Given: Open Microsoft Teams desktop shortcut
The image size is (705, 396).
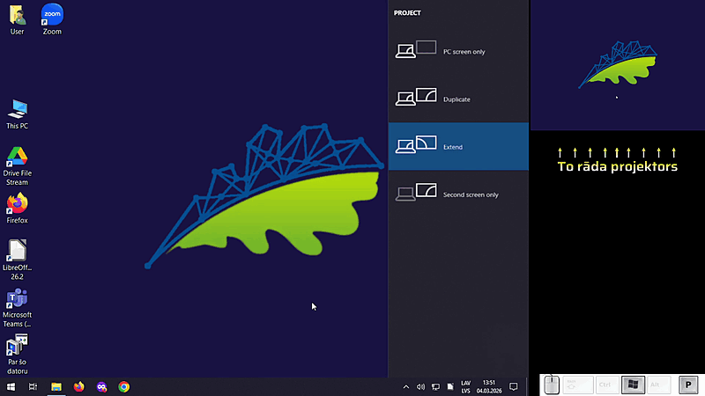Looking at the screenshot, I should coord(17,300).
